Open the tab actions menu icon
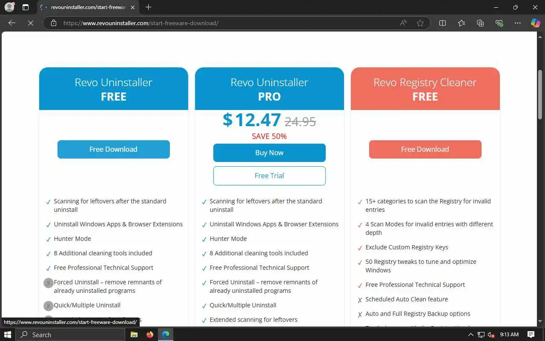545x341 pixels. (x=26, y=7)
